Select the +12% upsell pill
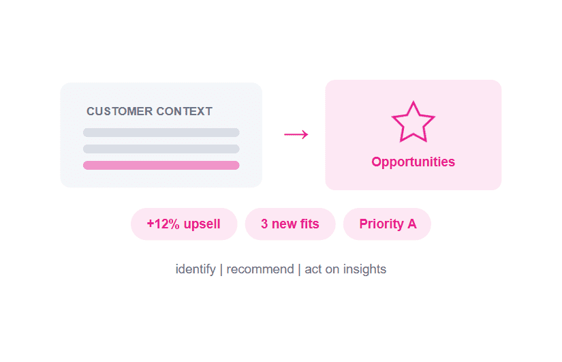This screenshot has height=362, width=562. 184,224
